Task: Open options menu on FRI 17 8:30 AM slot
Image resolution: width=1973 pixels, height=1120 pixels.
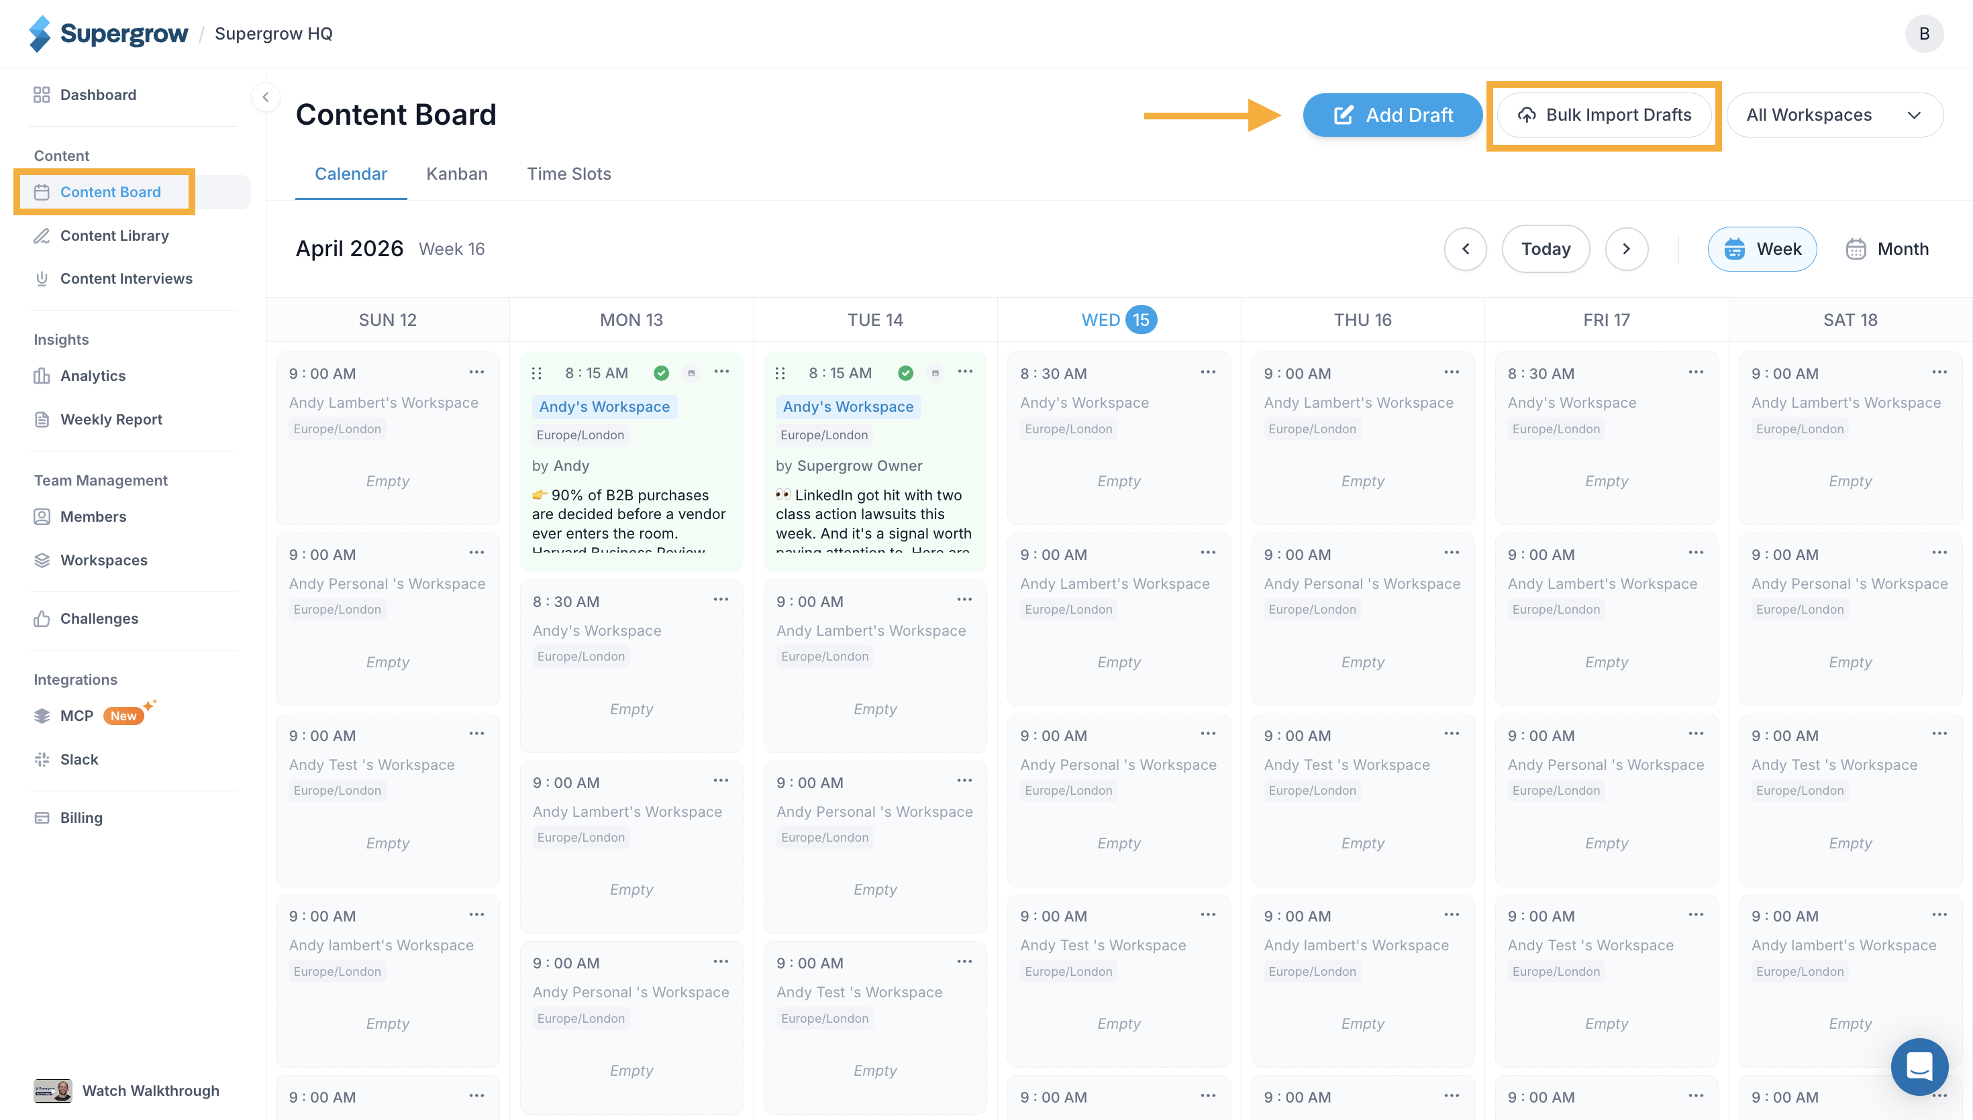Action: click(x=1696, y=372)
